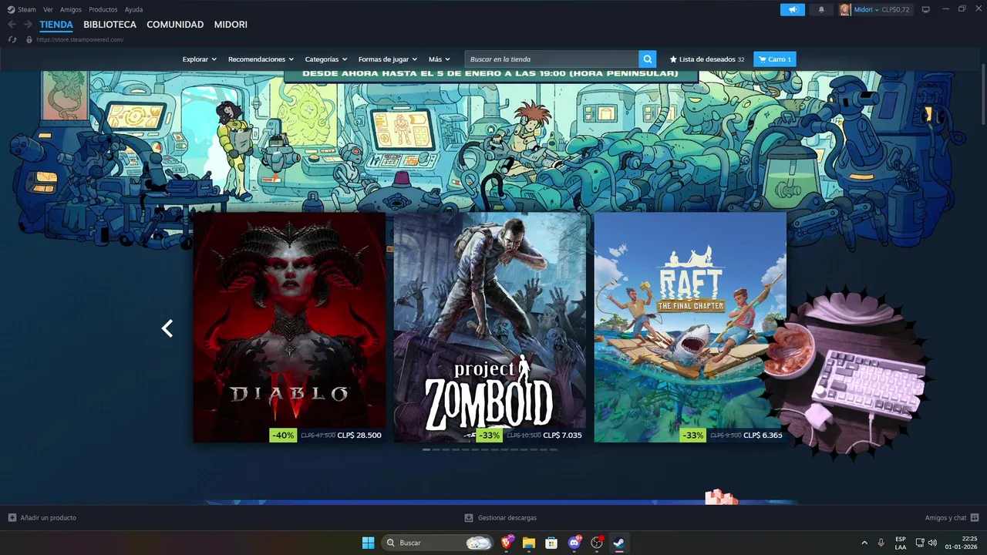This screenshot has height=555, width=987.
Task: Click the sale dates banner text
Action: coord(490,74)
